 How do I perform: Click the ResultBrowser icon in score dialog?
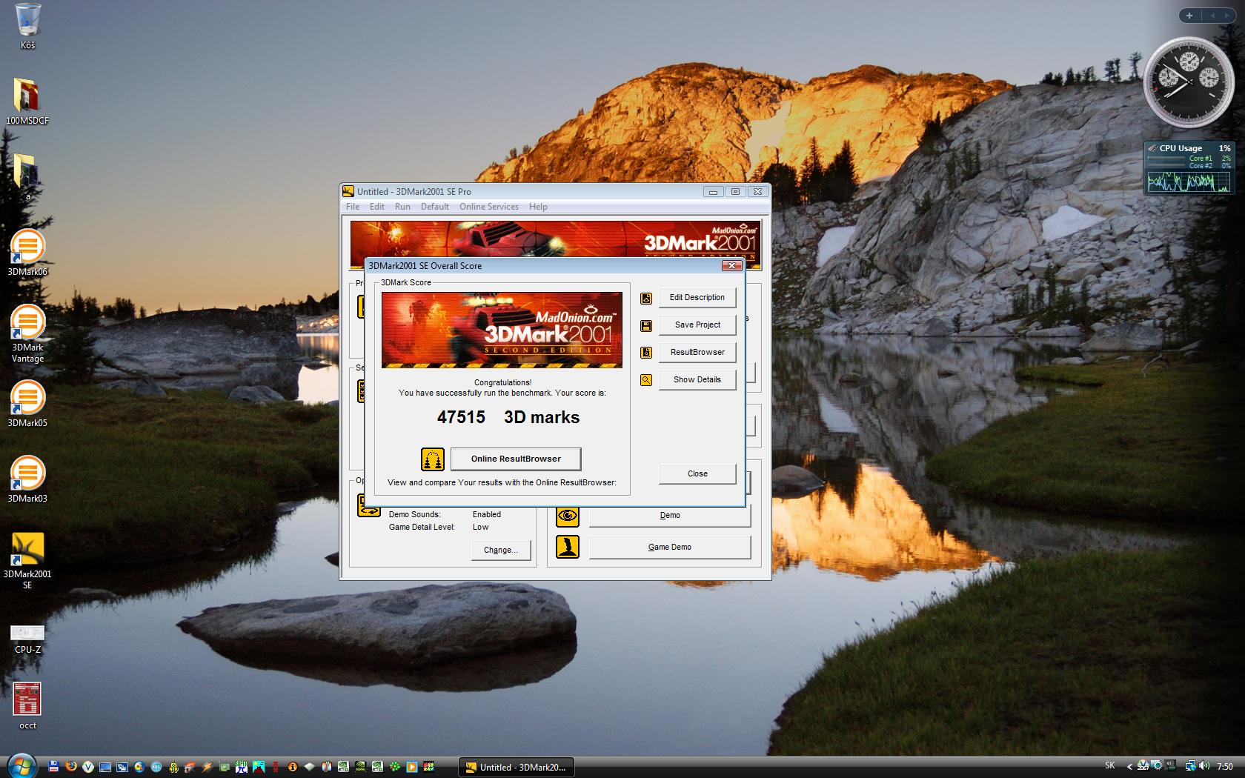(646, 353)
